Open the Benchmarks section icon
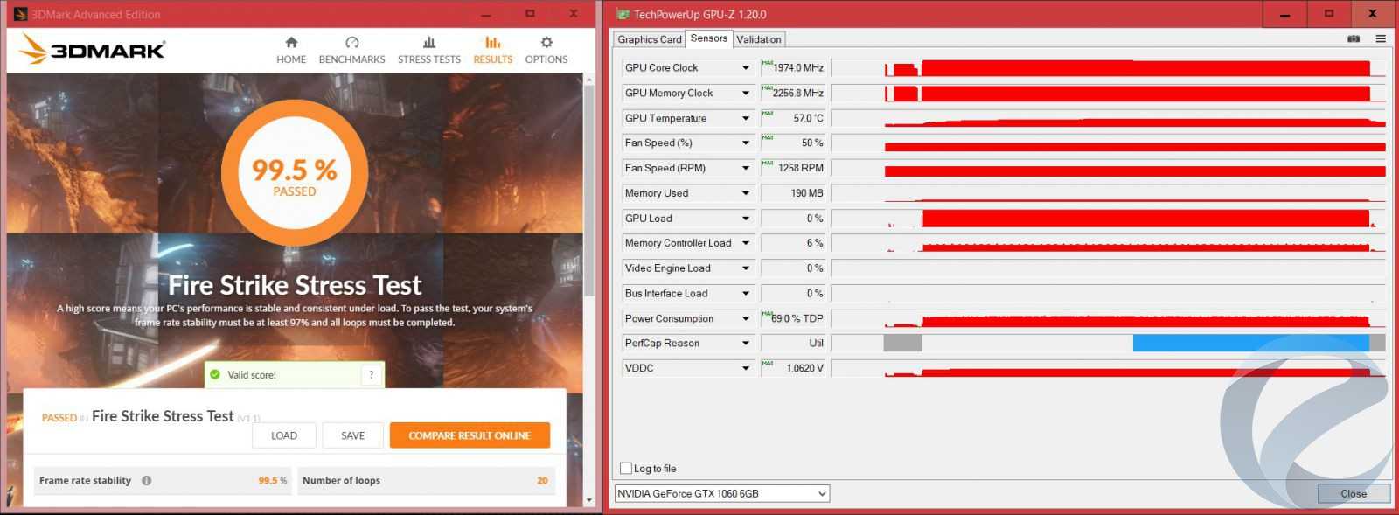Screen dimensions: 1399x515 [351, 42]
